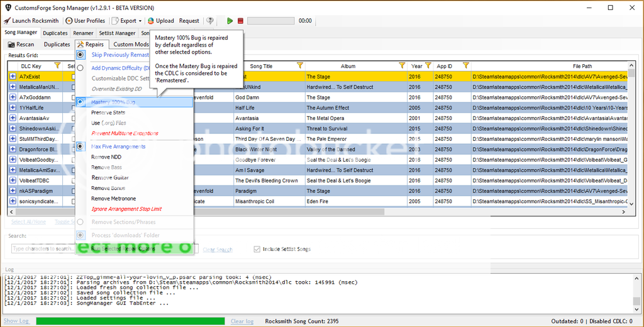Click the Duplicates button beside Rescan

pyautogui.click(x=57, y=45)
